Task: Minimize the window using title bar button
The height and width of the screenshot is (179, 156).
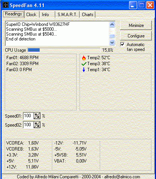Action: [x=133, y=5]
